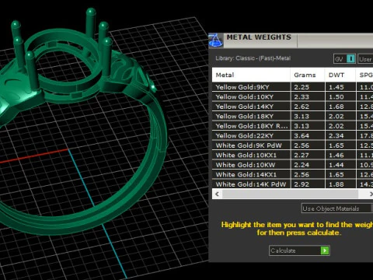373x280 pixels.
Task: Select row Yellow Gold:18KY
Action: (292, 116)
